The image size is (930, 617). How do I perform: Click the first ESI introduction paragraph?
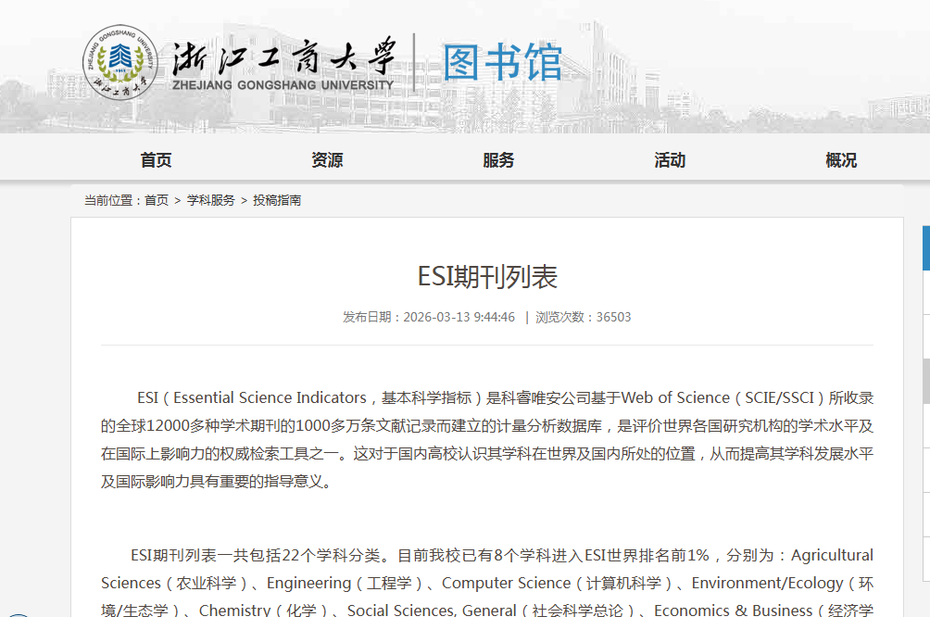[487, 440]
